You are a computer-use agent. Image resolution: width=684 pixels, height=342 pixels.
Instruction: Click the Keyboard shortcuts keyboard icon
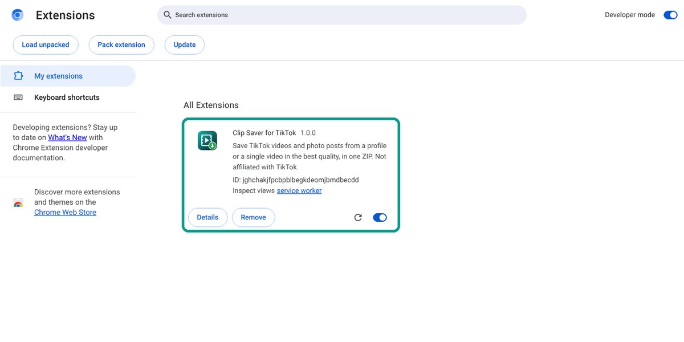[18, 97]
